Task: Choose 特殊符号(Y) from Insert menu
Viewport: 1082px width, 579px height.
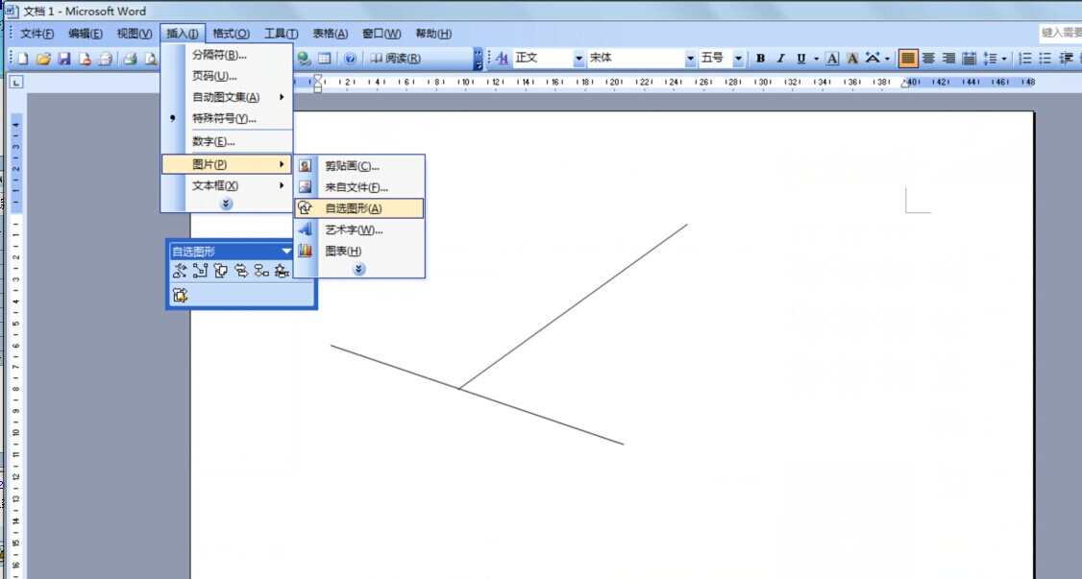Action: click(x=227, y=118)
